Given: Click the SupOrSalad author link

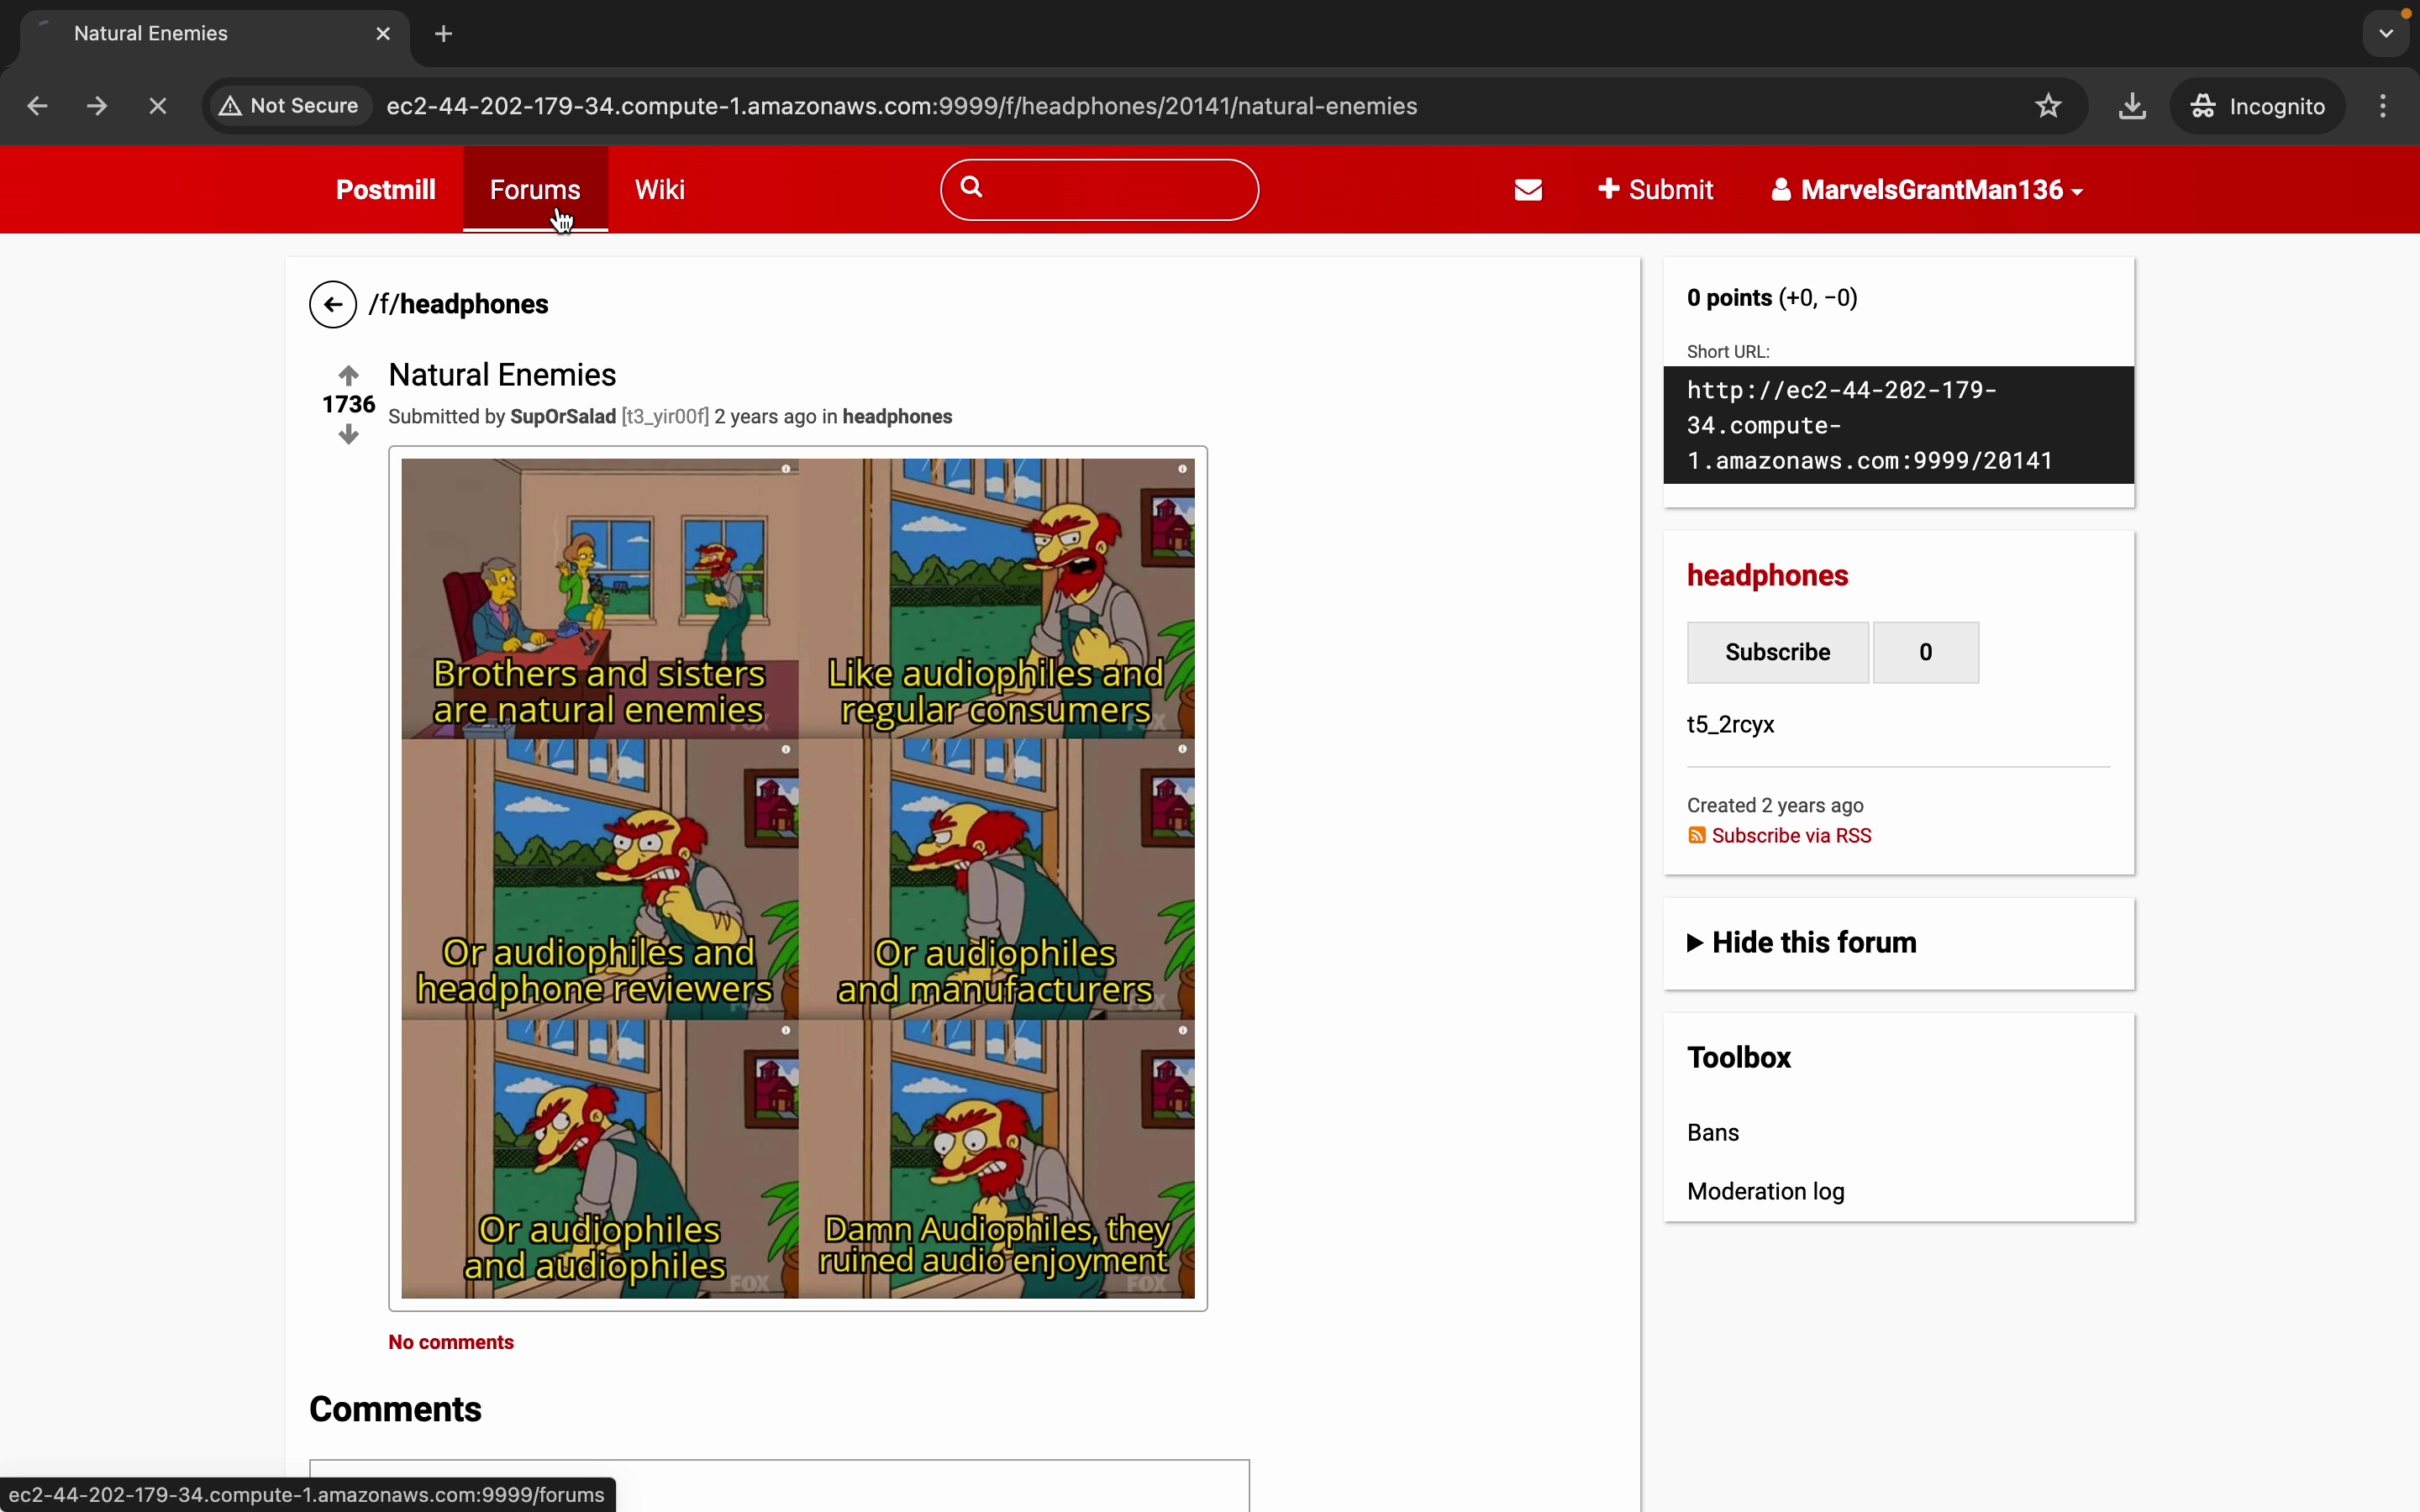Looking at the screenshot, I should click(x=562, y=417).
